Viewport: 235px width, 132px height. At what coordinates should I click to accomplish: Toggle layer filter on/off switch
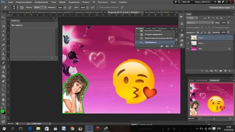coord(229,18)
